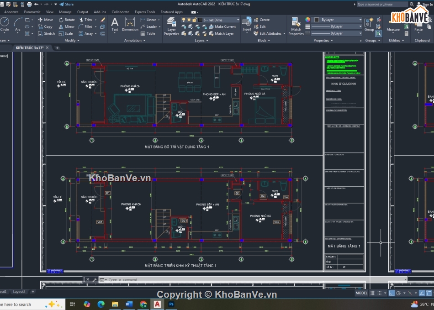The width and height of the screenshot is (434, 310).
Task: Open Layer Properties manager
Action: pos(171,26)
